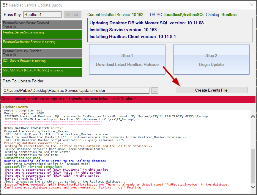Click the Retest button
Screen dimensions: 257x195
pos(72,15)
